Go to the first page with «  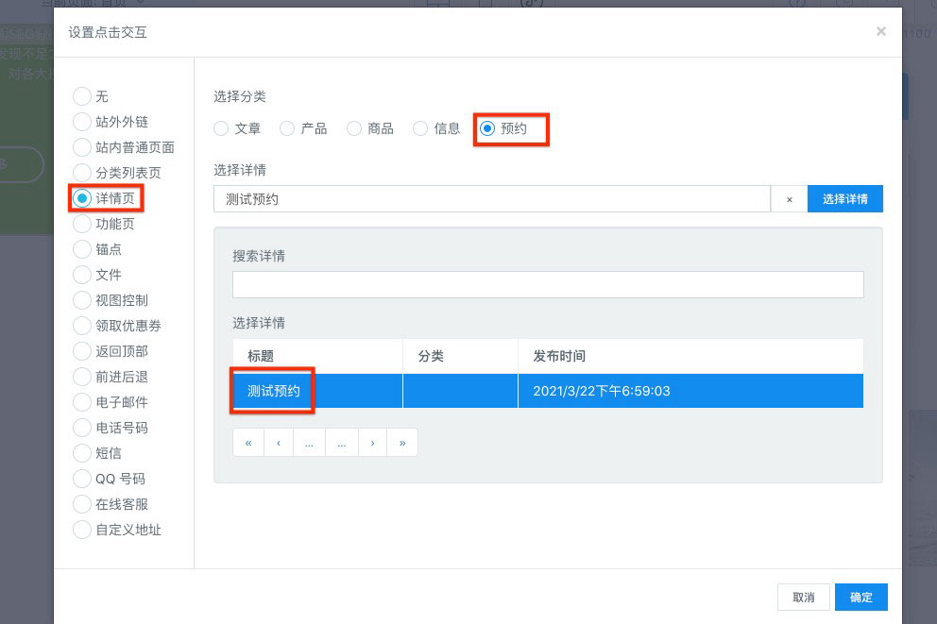(x=248, y=443)
